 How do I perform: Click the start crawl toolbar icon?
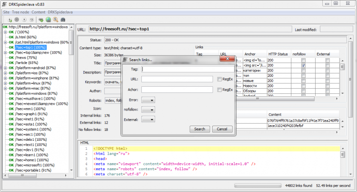[x=10, y=19]
